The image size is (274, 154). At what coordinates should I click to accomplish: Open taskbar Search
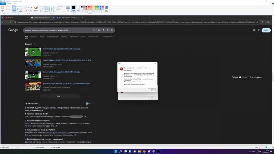coord(121,152)
